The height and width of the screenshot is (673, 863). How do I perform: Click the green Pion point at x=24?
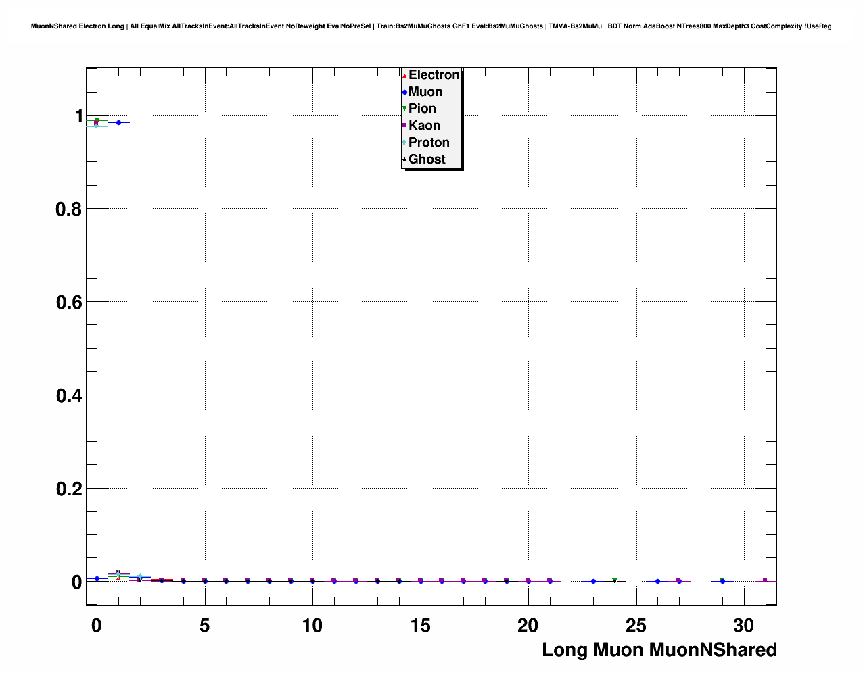(614, 580)
